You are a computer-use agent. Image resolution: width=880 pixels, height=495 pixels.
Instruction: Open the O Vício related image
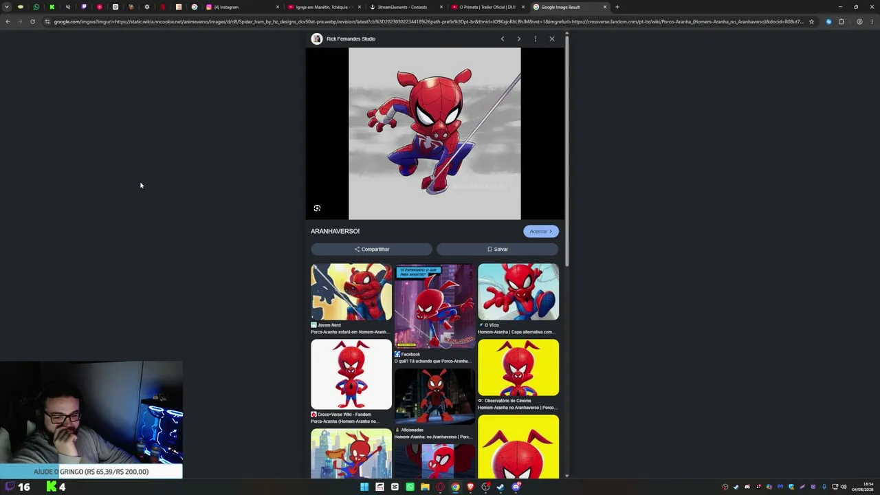coord(518,291)
